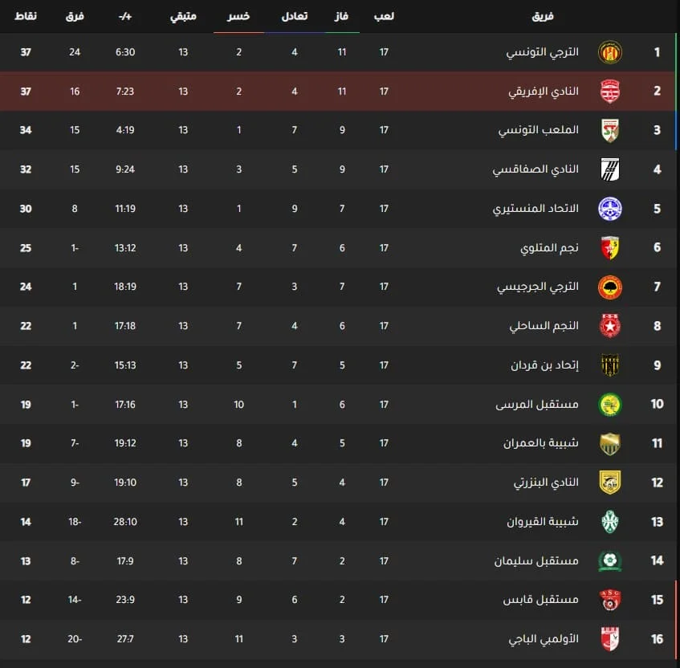Select the مستقبل المرسى club logo

610,405
